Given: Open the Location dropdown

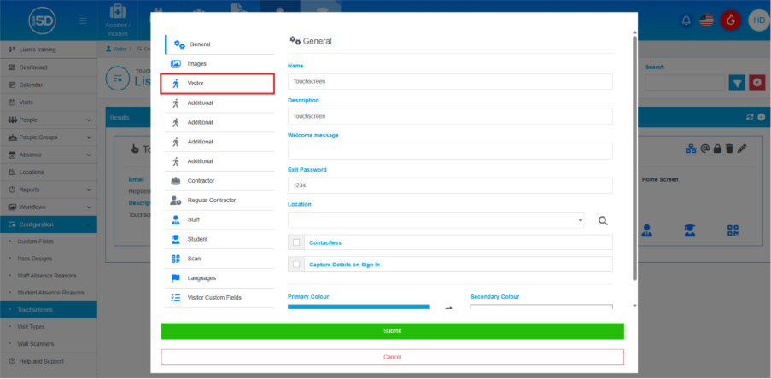Looking at the screenshot, I should pyautogui.click(x=436, y=220).
